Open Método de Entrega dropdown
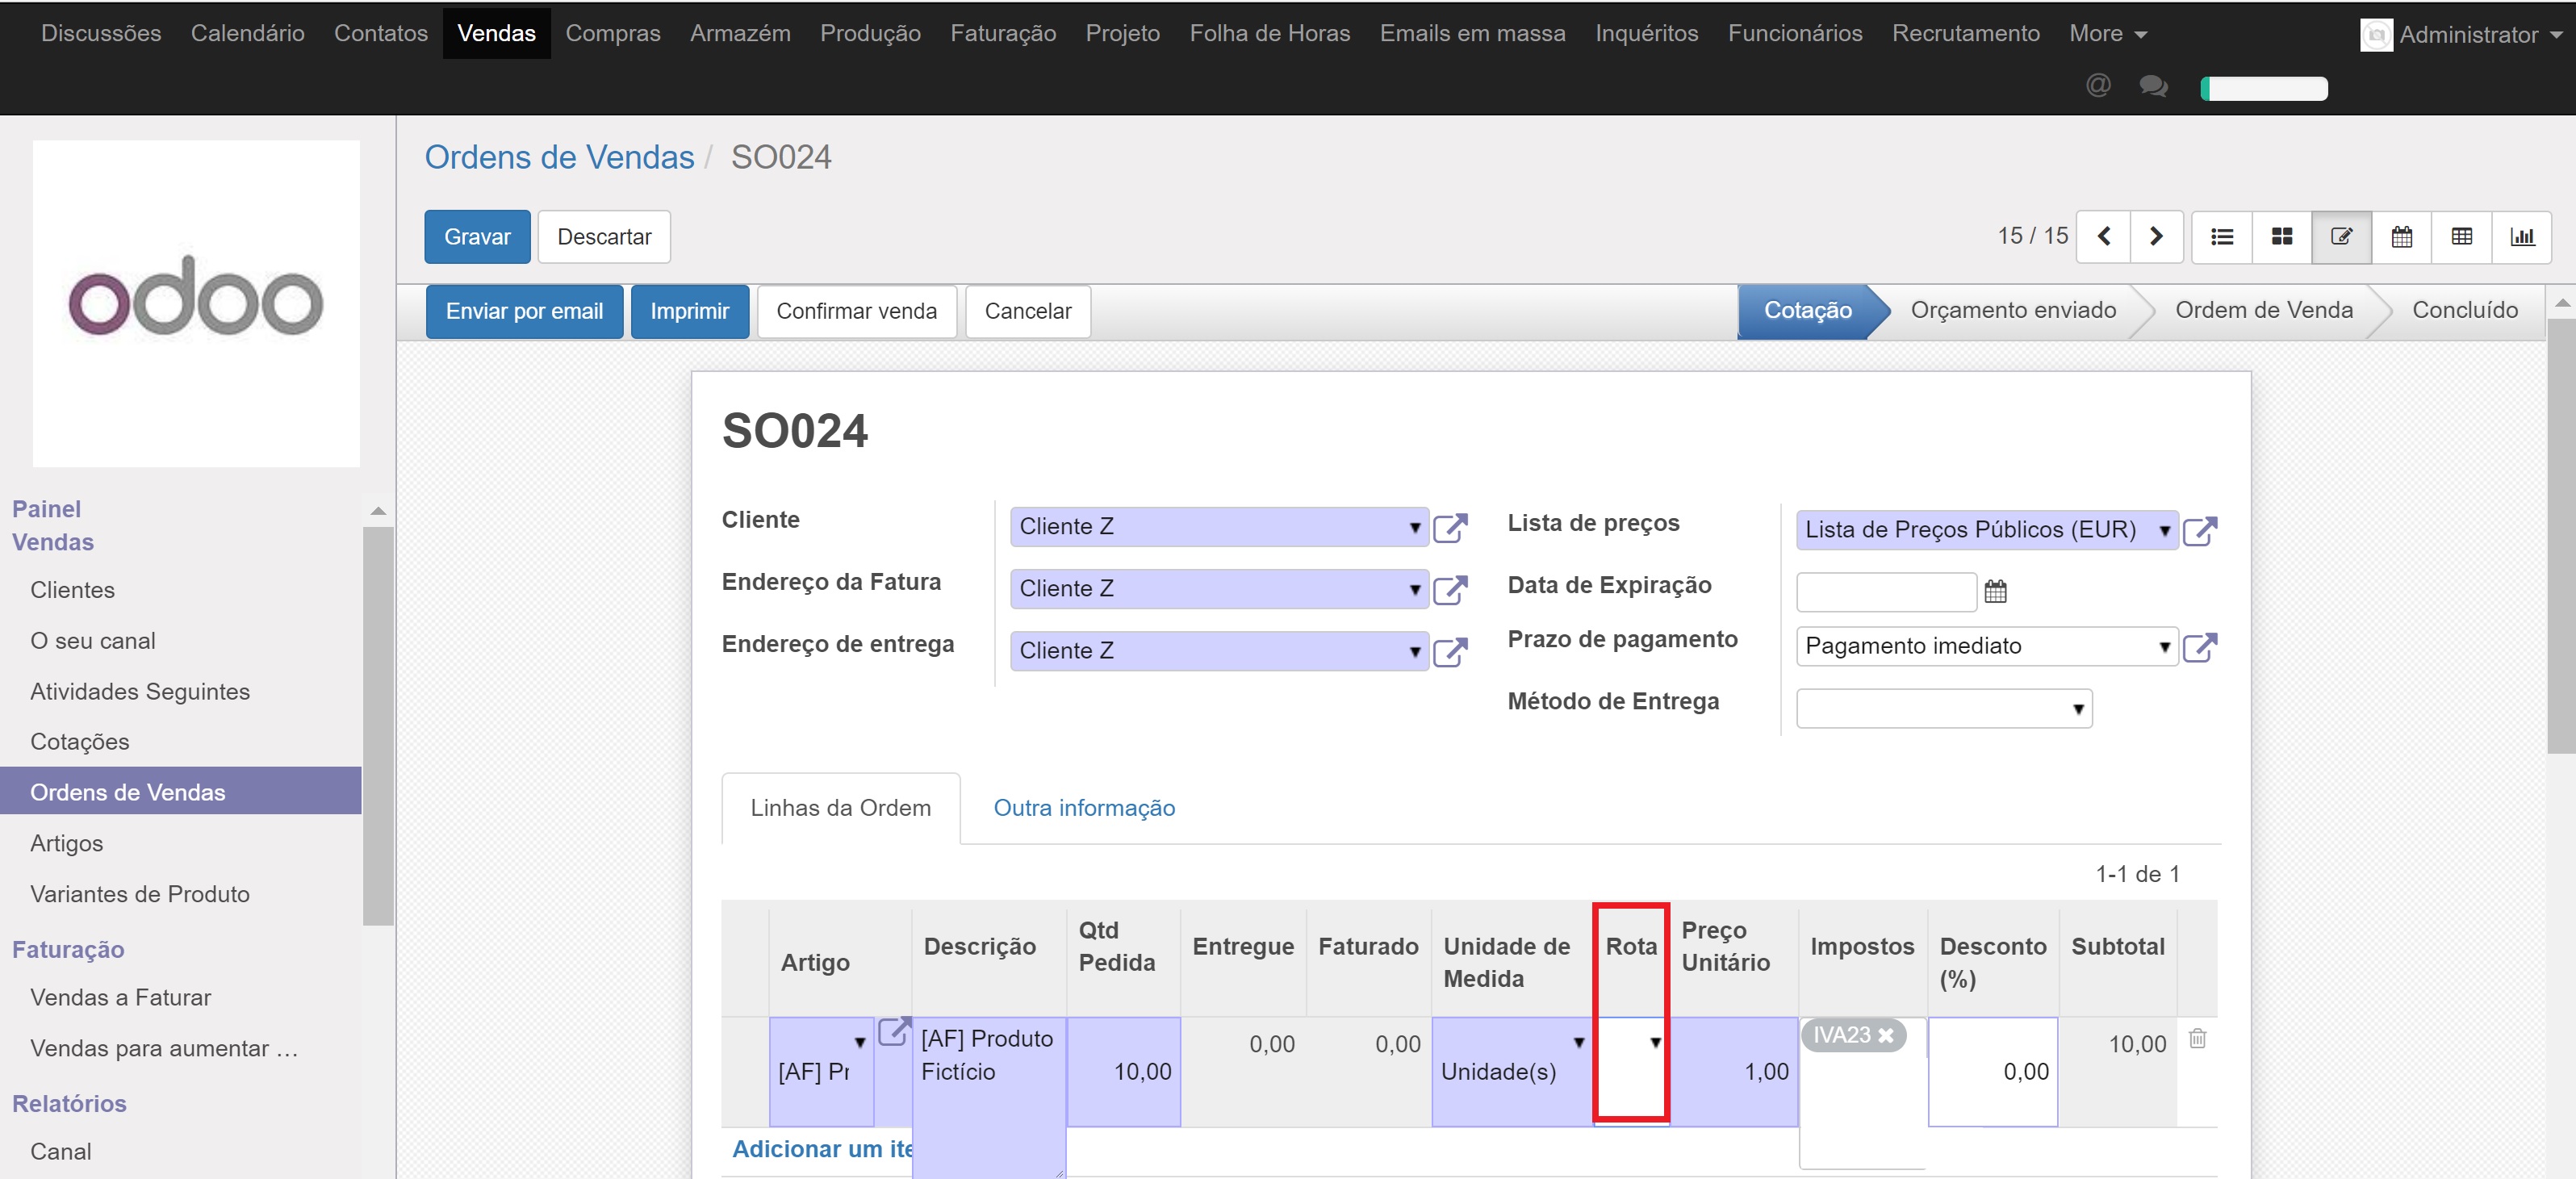 [2077, 709]
